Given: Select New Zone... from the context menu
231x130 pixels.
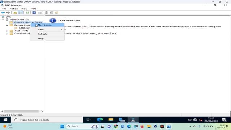Looking at the screenshot, I should pos(47,25).
